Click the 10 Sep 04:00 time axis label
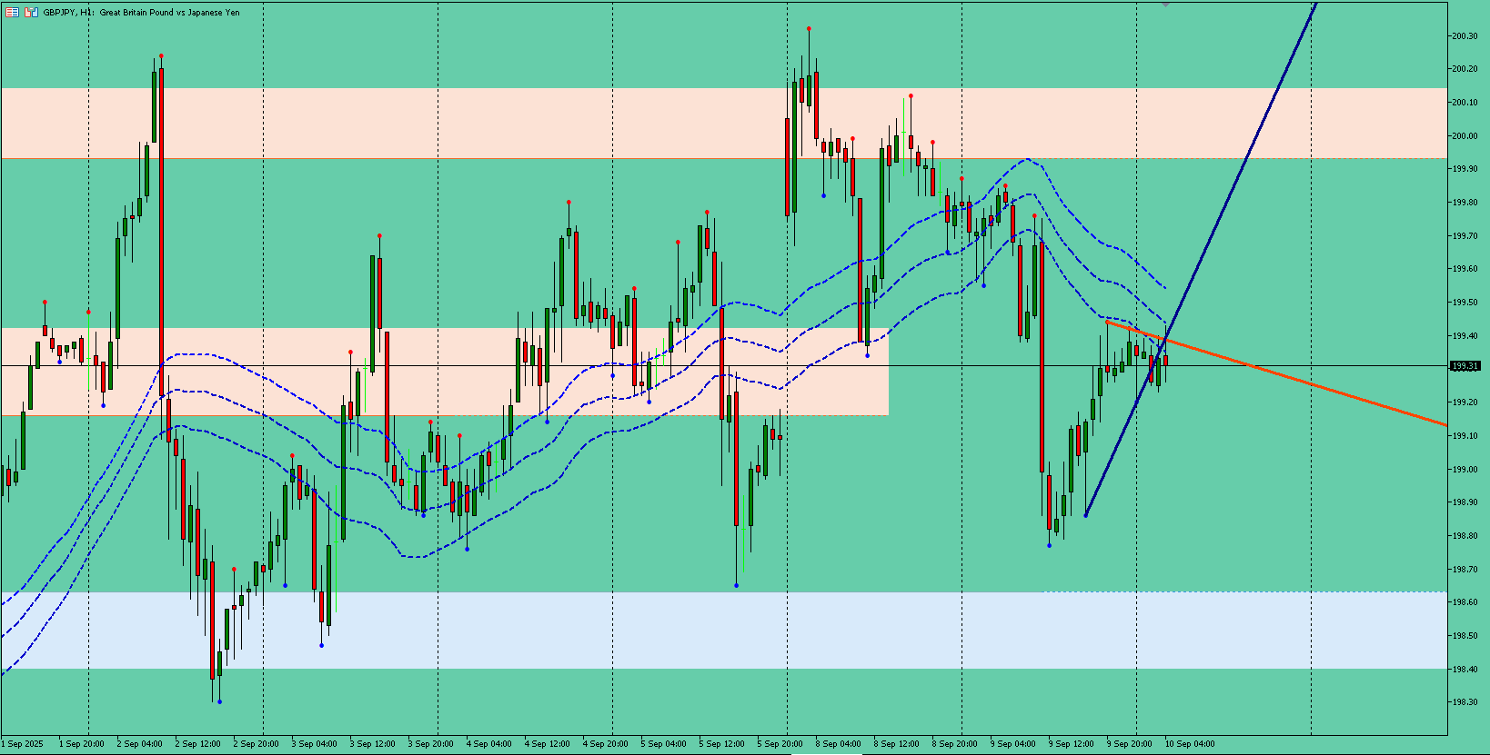 [1191, 744]
